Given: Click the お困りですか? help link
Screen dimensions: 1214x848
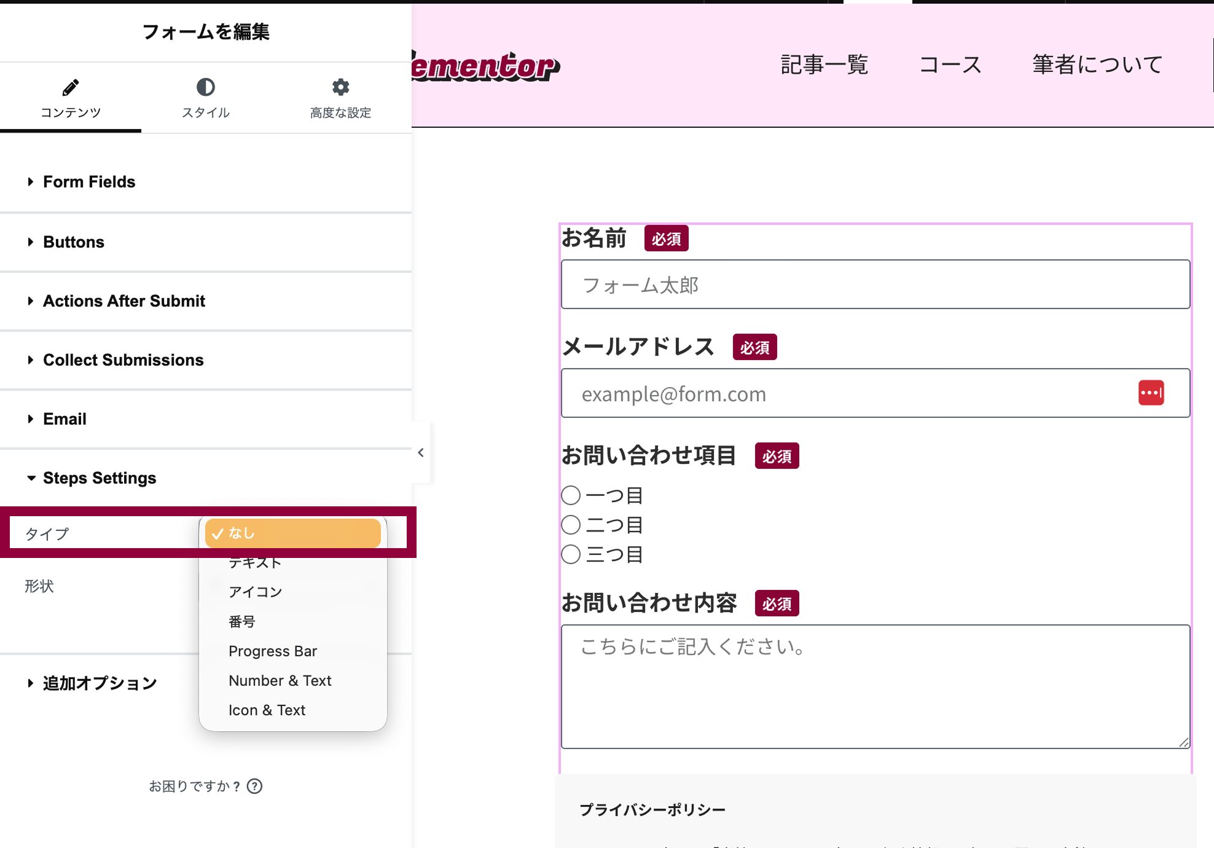Looking at the screenshot, I should (x=193, y=787).
